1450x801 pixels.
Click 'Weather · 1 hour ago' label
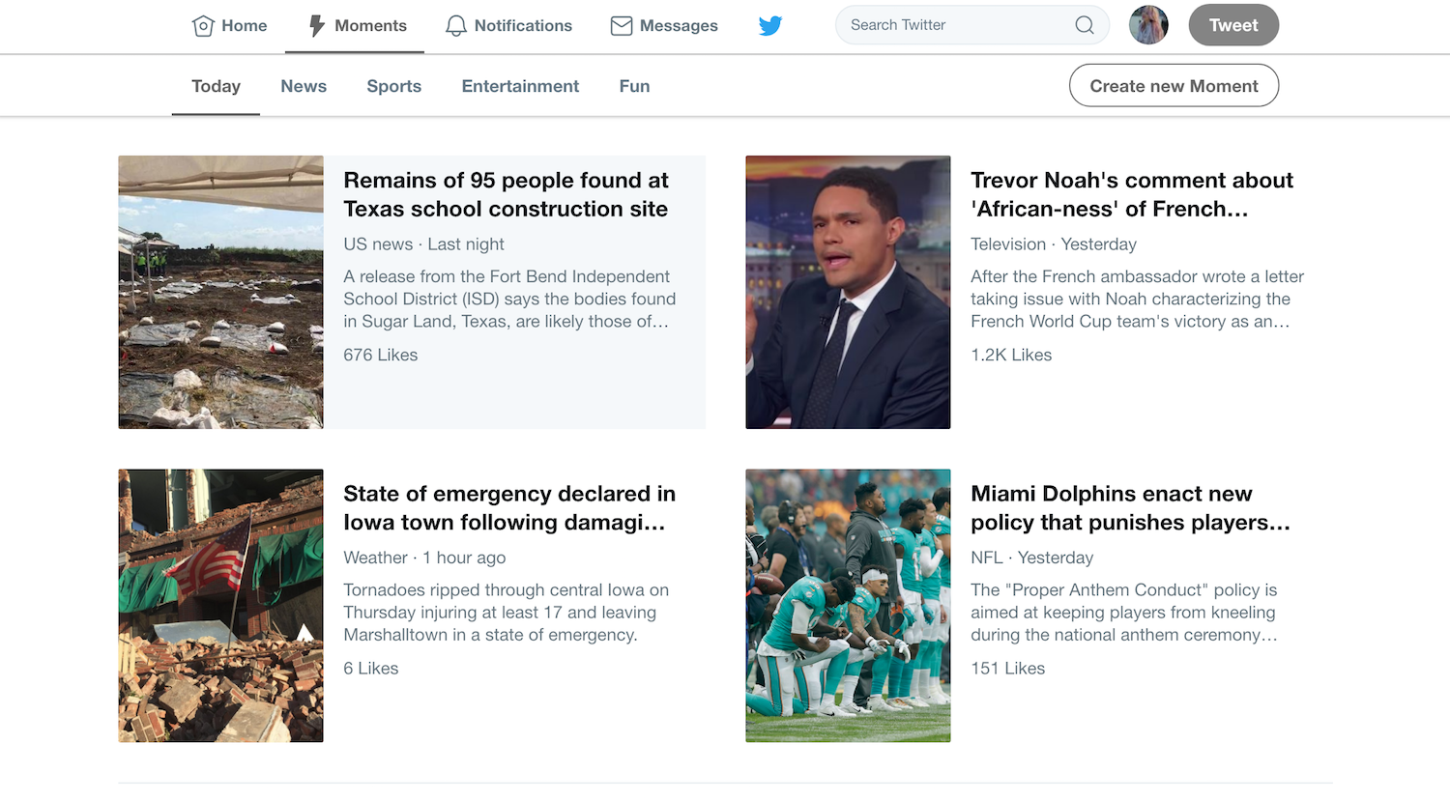[x=424, y=558]
